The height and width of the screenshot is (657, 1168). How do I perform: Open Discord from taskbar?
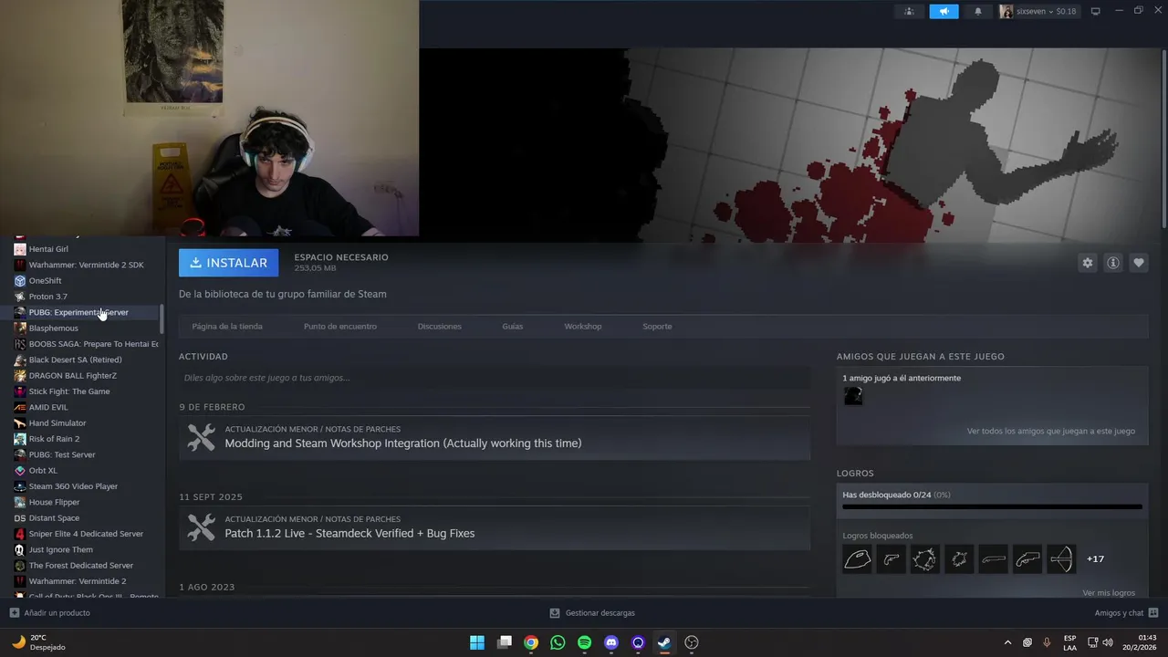click(611, 642)
